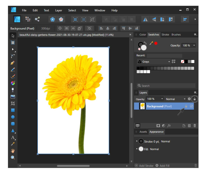Select the Transparency wine glass tool

[13, 90]
